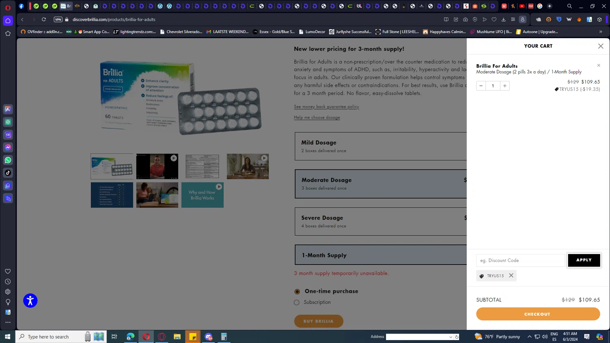Add page to bookmarks with heart icon
Viewport: 610px width, 343px height.
[x=494, y=20]
